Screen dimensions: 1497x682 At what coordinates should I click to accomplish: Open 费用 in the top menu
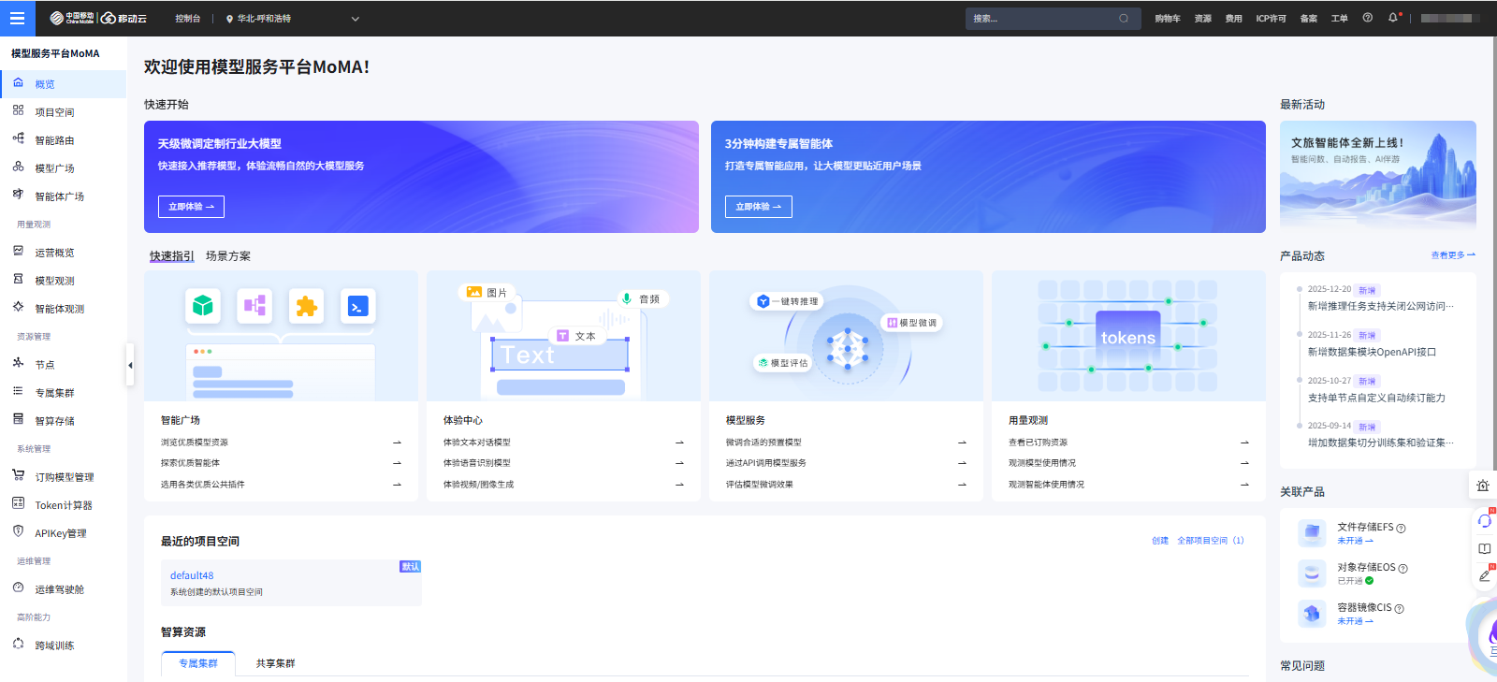coord(1234,19)
